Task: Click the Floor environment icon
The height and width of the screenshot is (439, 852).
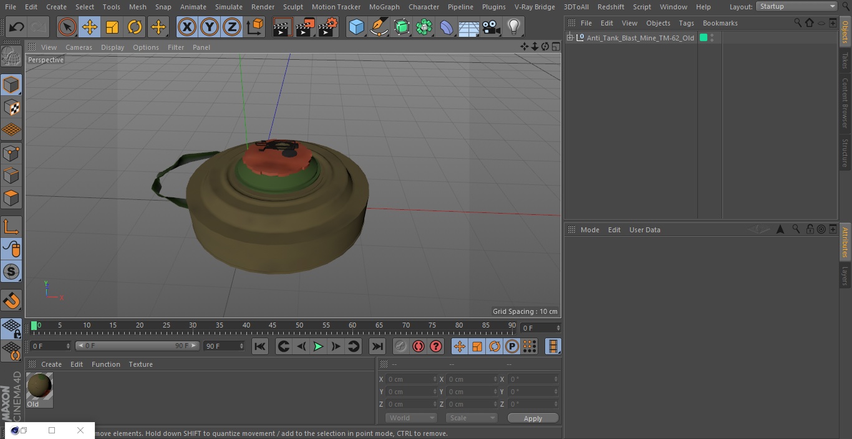Action: pos(468,27)
